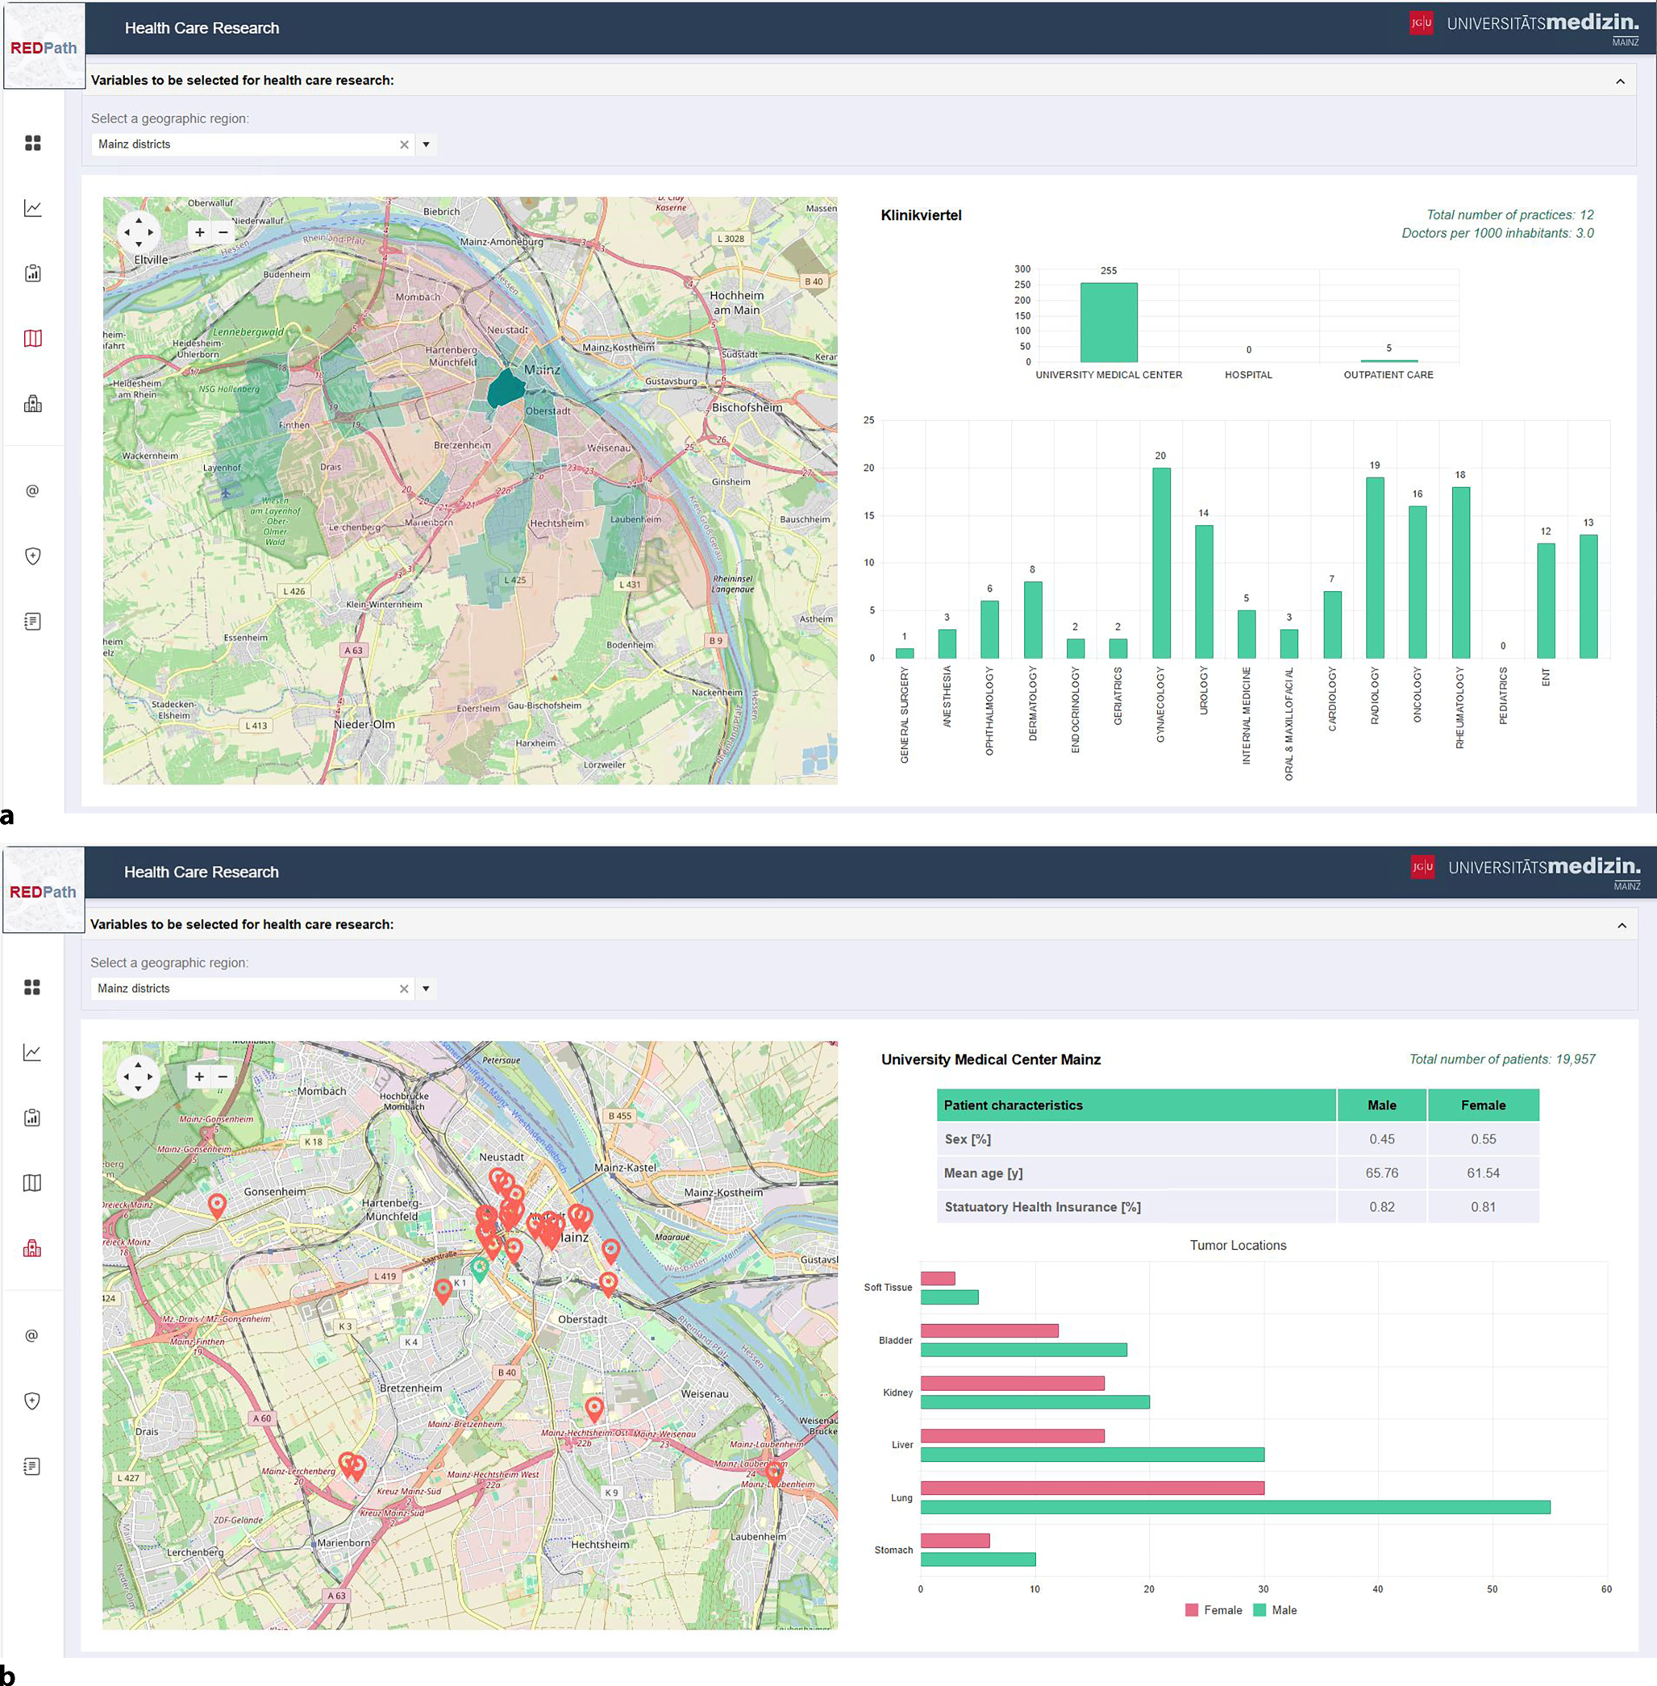Viewport: 1657px width, 1686px height.
Task: Open the dashboard grid icon in top sidebar
Action: tap(33, 143)
